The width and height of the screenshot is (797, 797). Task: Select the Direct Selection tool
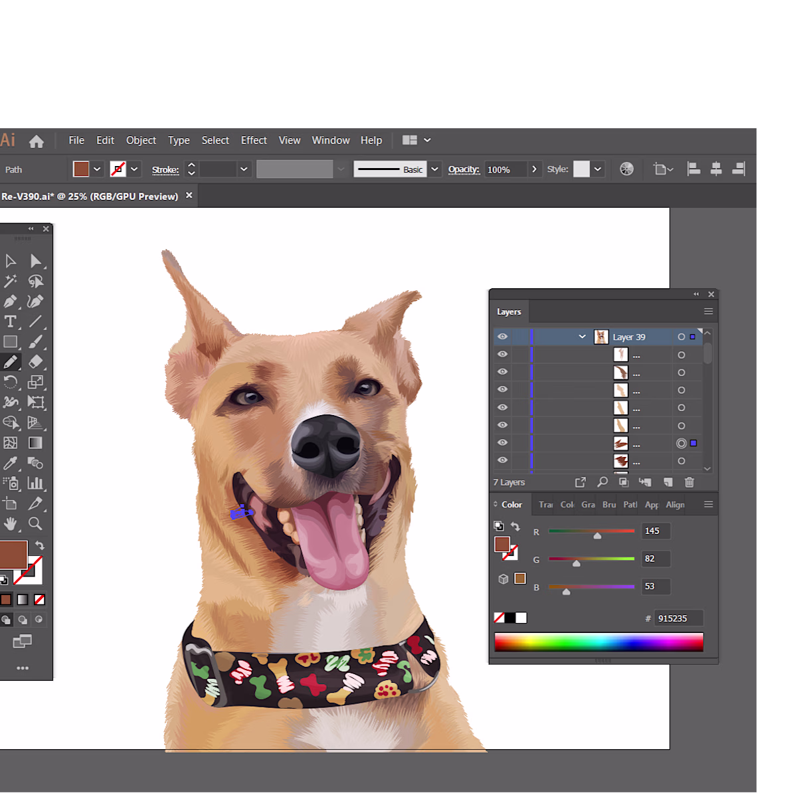click(x=36, y=261)
